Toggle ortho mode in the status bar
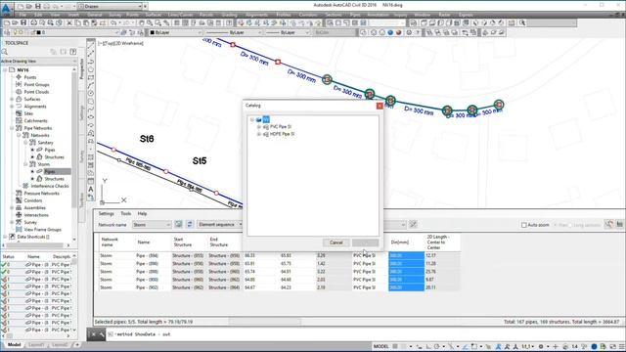 pos(428,346)
